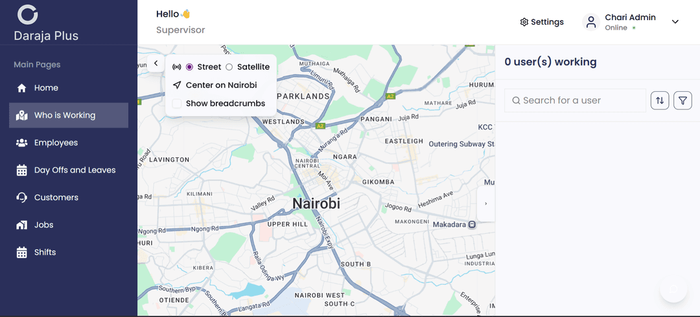Center the map on Nairobi
Screen dimensions: 700x317
click(x=220, y=85)
